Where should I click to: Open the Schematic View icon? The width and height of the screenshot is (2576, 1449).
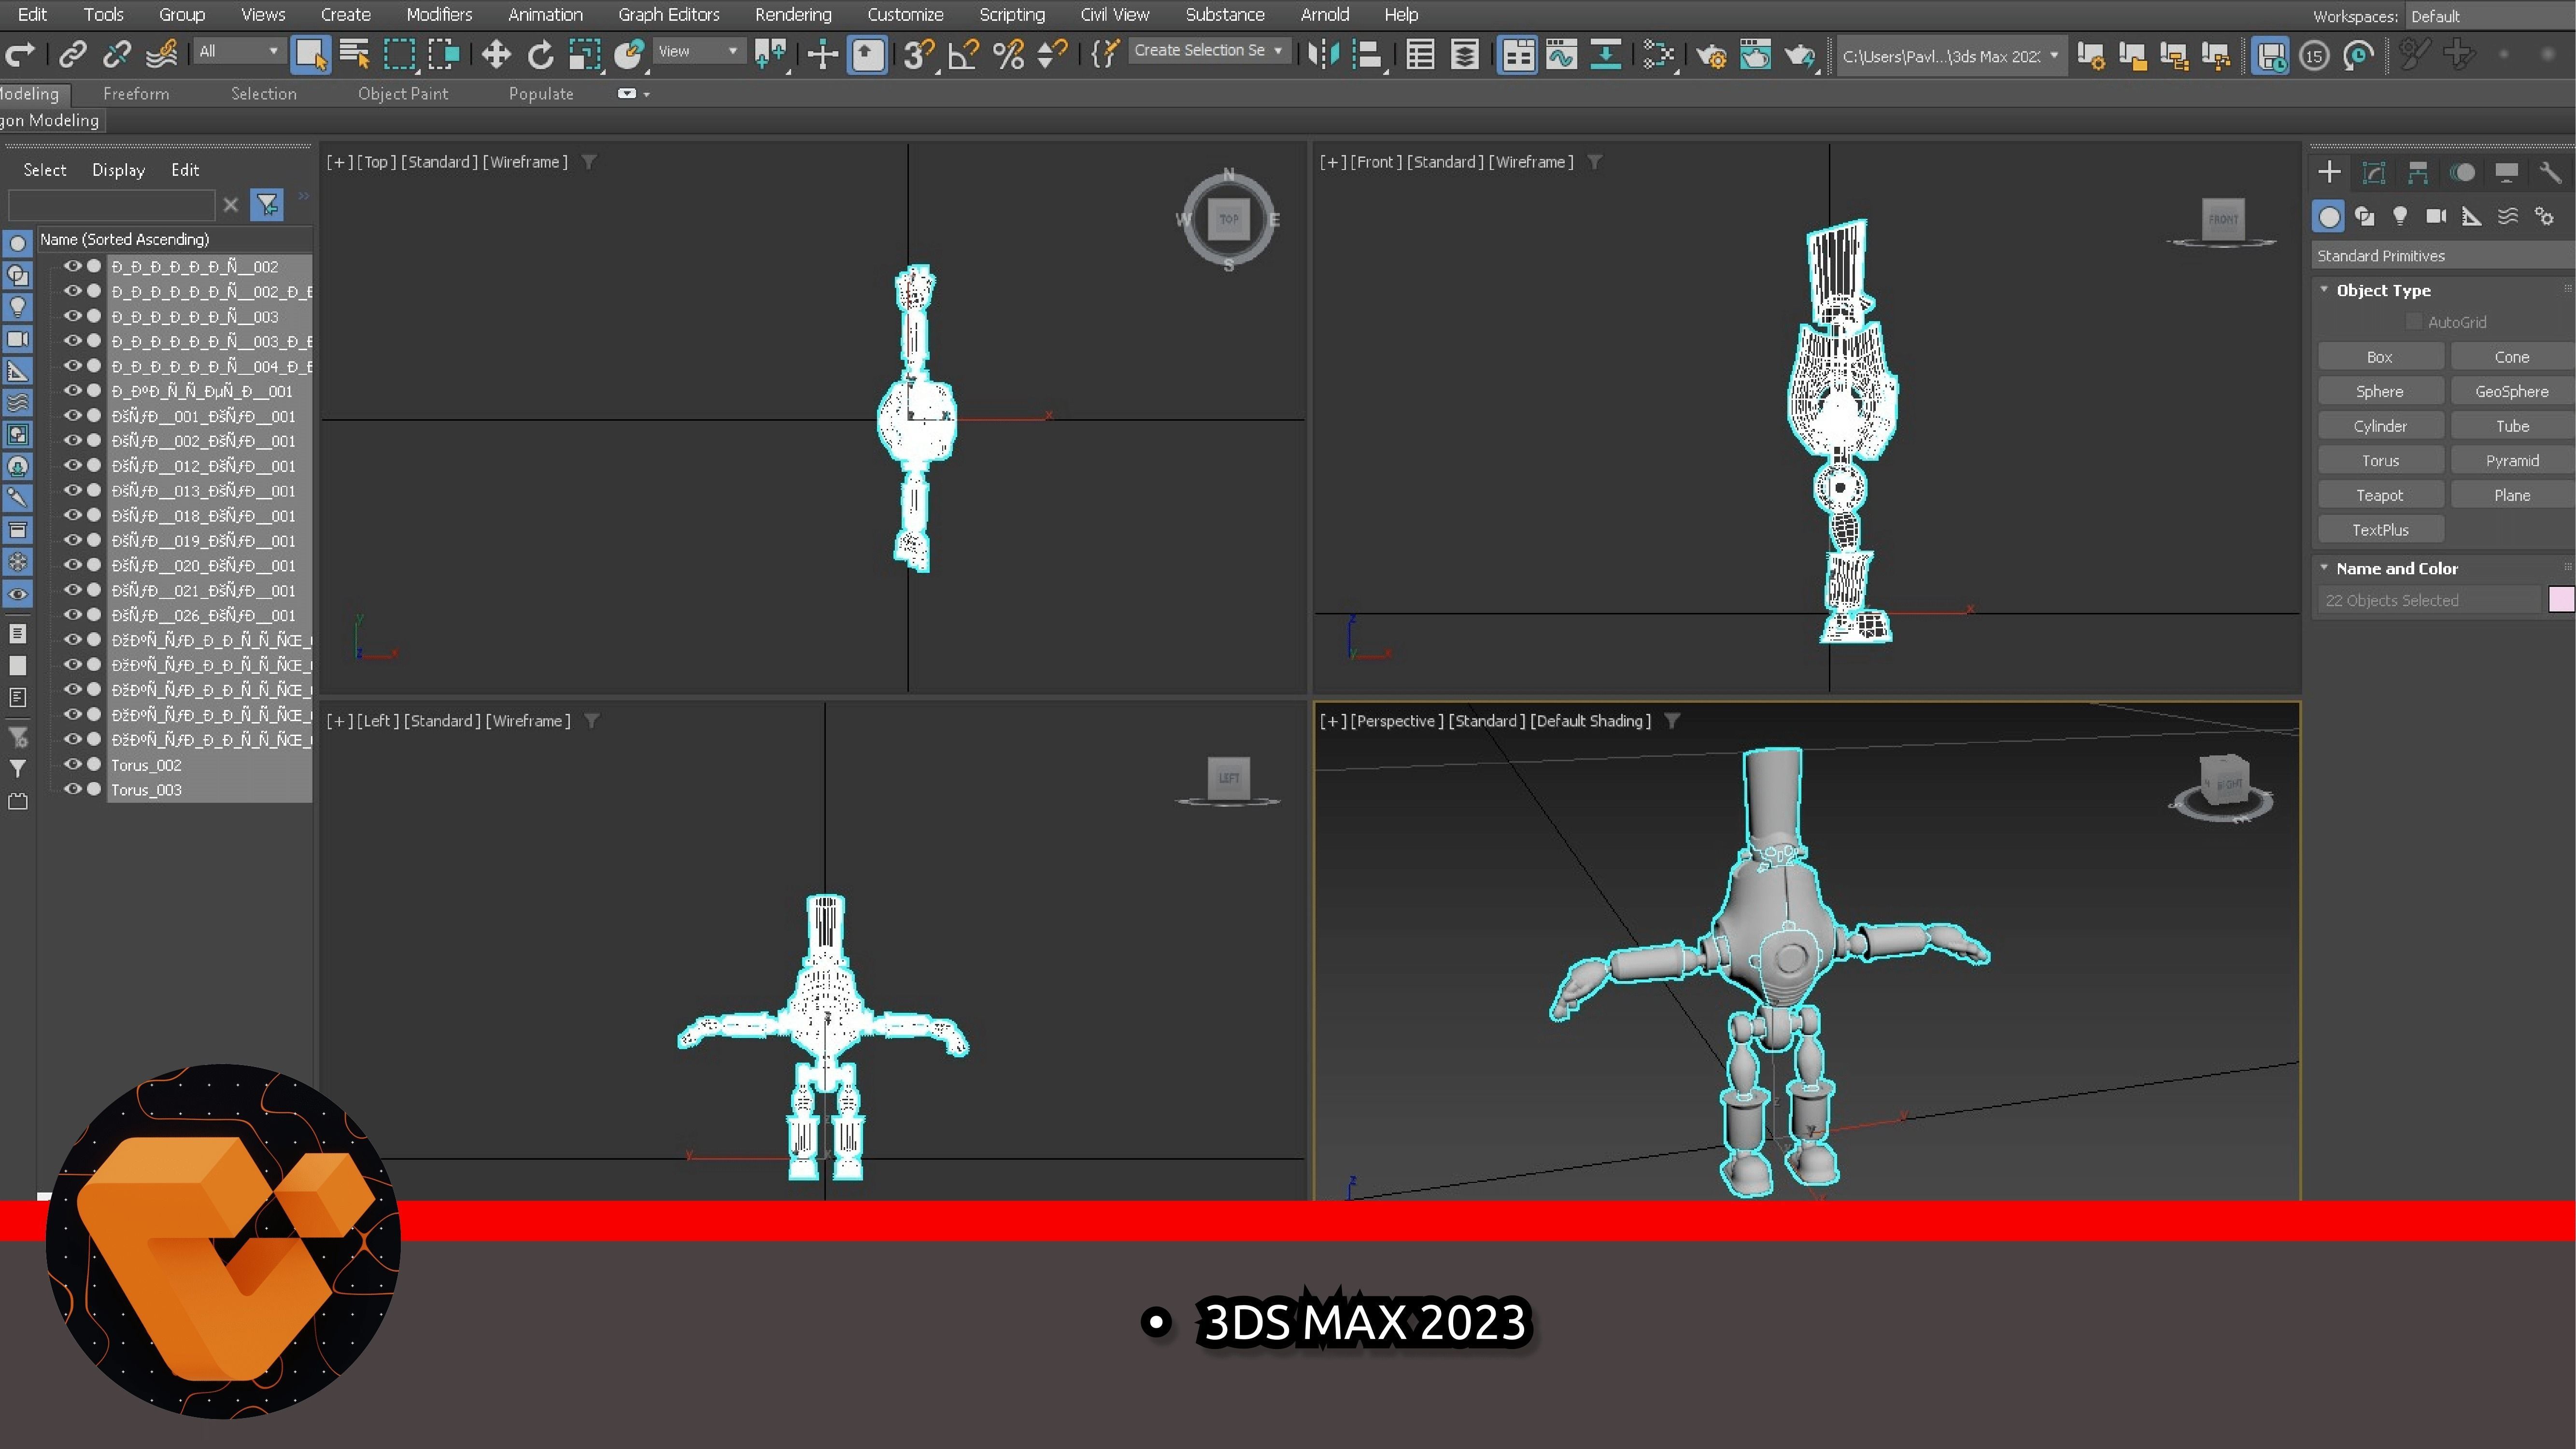pyautogui.click(x=1605, y=54)
